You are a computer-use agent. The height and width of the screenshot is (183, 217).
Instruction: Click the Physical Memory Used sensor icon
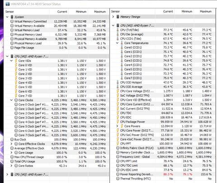(12, 34)
